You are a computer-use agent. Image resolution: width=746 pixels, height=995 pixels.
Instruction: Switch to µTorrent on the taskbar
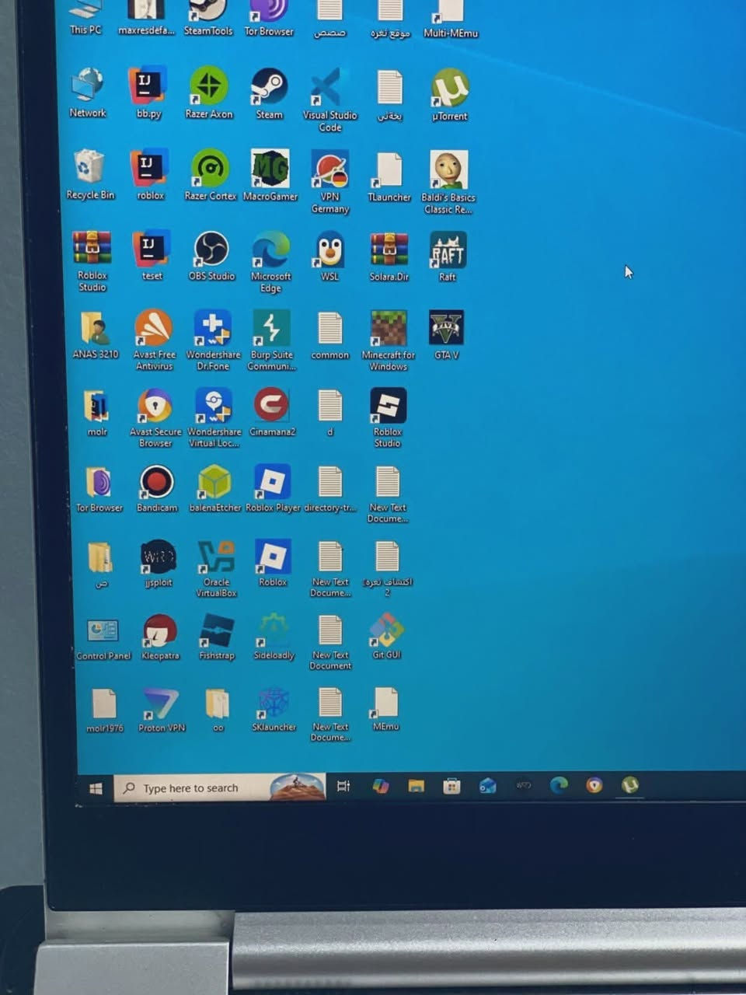(630, 785)
